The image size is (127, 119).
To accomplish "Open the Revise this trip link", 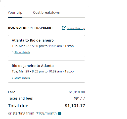I will coord(76,28).
